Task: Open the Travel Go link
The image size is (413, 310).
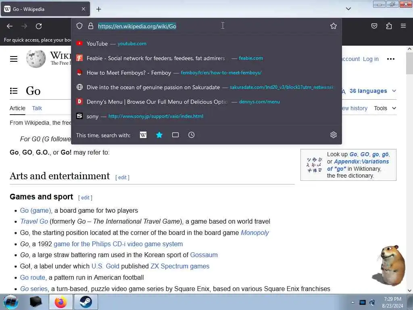Action: pyautogui.click(x=34, y=222)
